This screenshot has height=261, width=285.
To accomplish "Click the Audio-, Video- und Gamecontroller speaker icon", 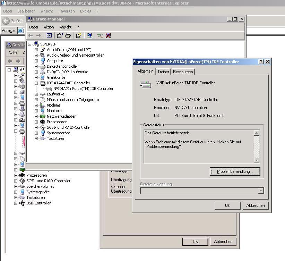I will (x=43, y=55).
